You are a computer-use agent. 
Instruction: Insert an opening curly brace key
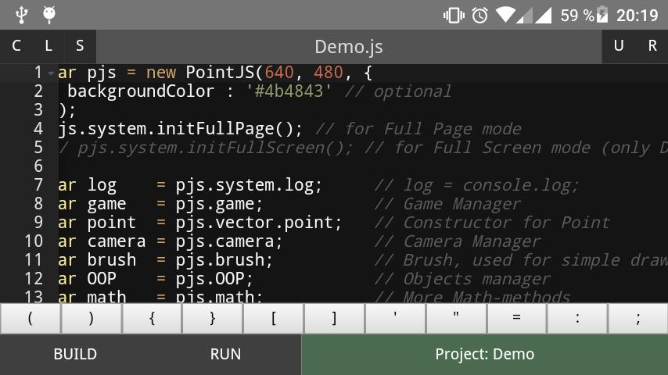click(152, 319)
